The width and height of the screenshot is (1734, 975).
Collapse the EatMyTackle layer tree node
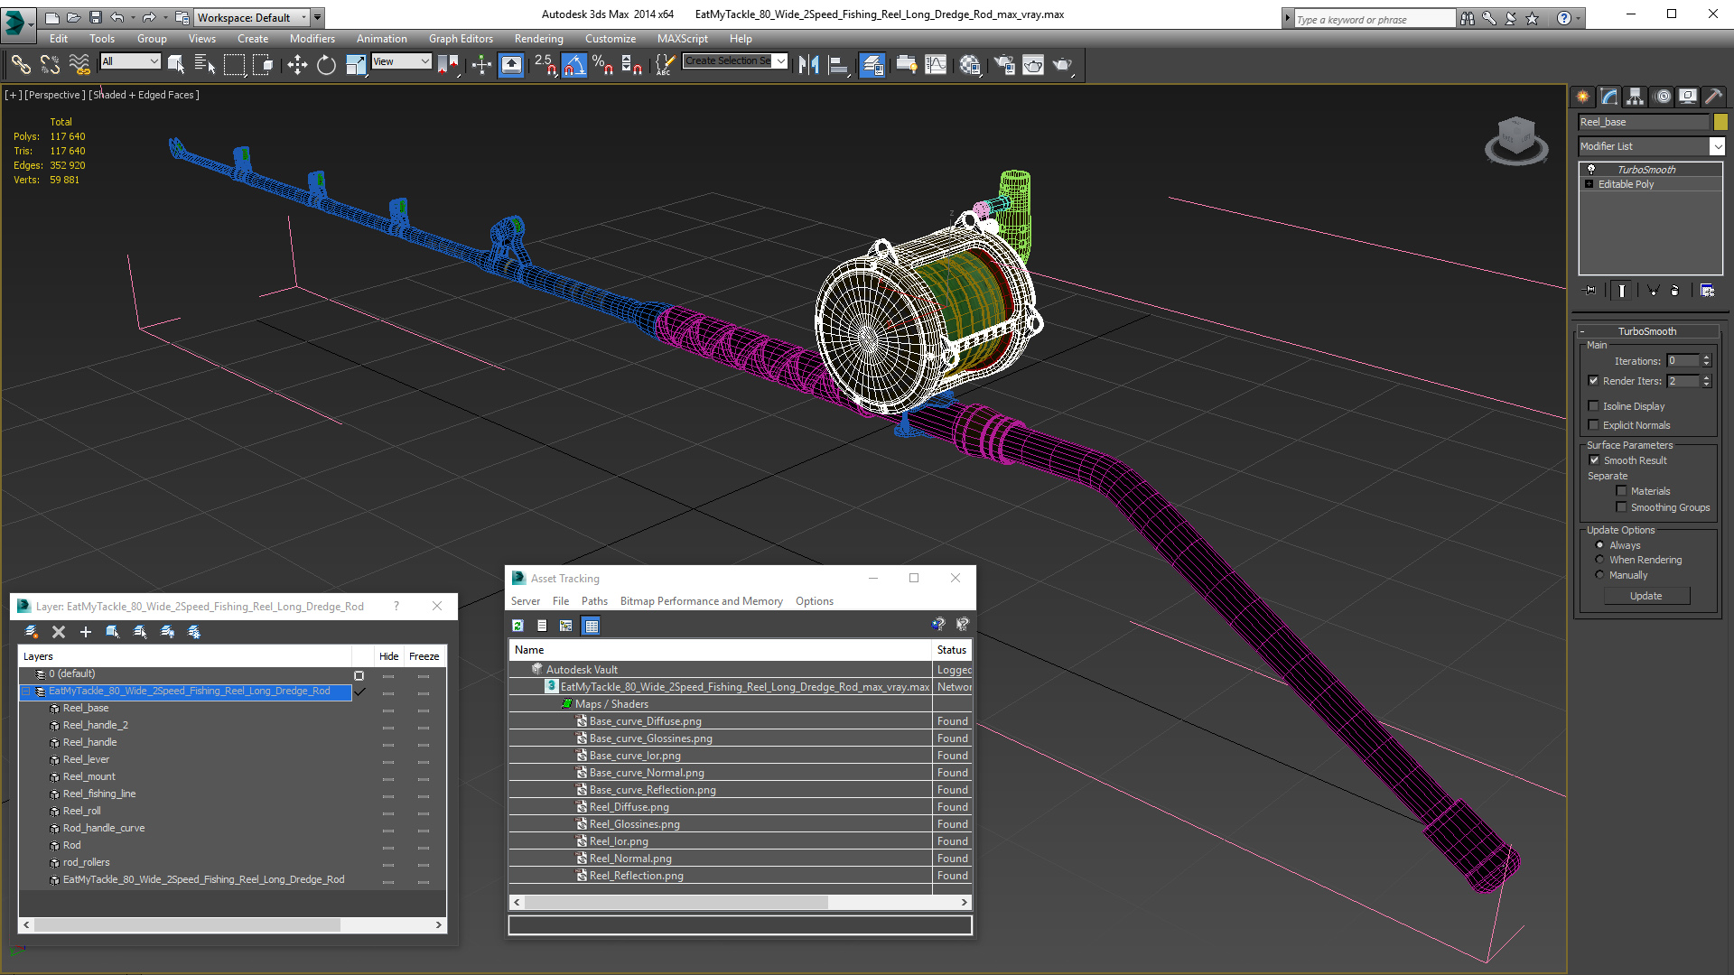(26, 692)
